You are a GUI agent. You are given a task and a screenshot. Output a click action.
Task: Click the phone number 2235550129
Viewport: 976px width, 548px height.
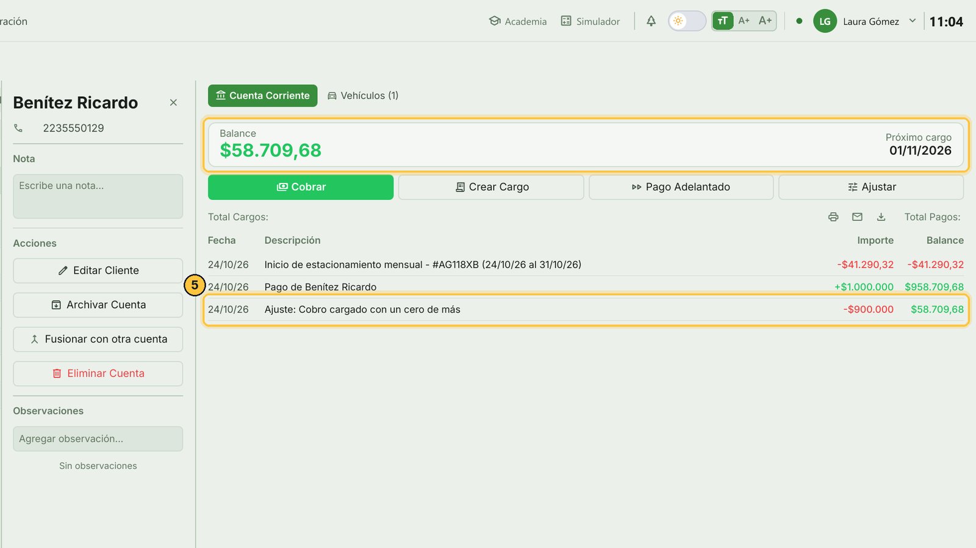[73, 128]
